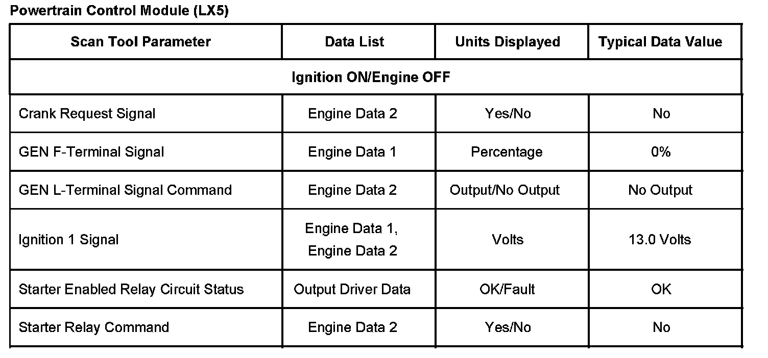Select the "Output Driver Data" cell

(352, 290)
